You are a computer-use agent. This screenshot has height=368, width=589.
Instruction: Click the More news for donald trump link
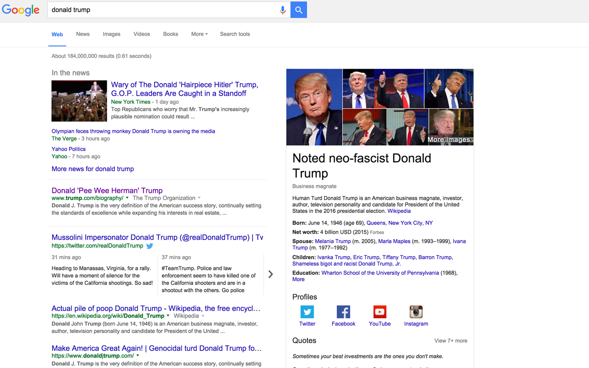92,169
